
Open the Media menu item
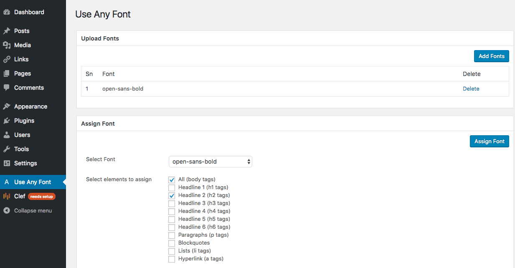(33, 45)
